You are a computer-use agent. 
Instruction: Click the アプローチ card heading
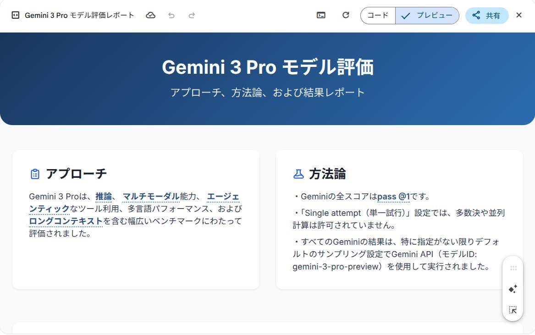tap(77, 174)
